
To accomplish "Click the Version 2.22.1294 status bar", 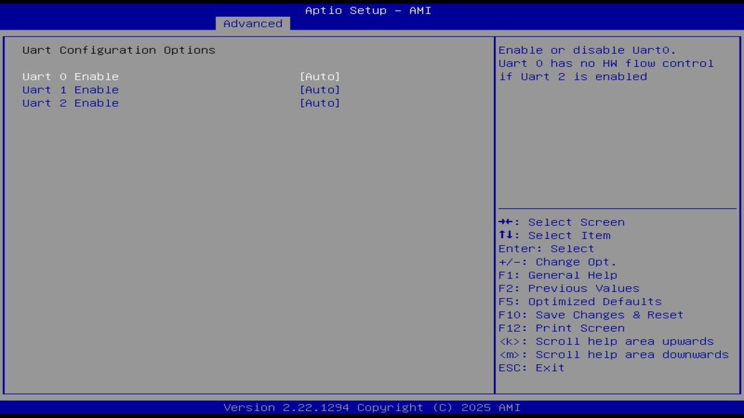I will (367, 407).
